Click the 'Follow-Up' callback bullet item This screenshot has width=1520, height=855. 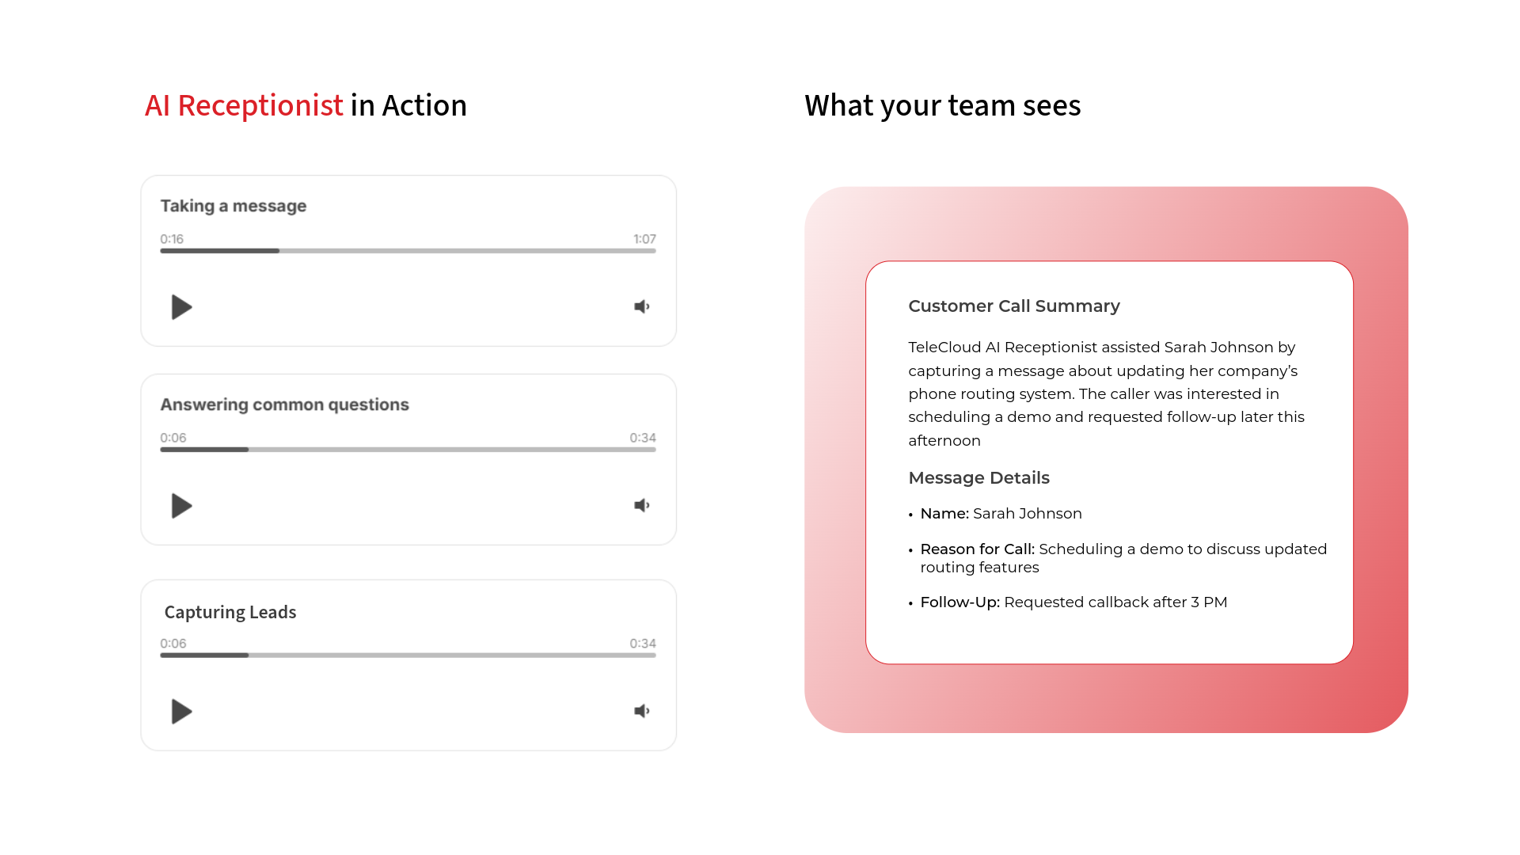tap(1073, 602)
